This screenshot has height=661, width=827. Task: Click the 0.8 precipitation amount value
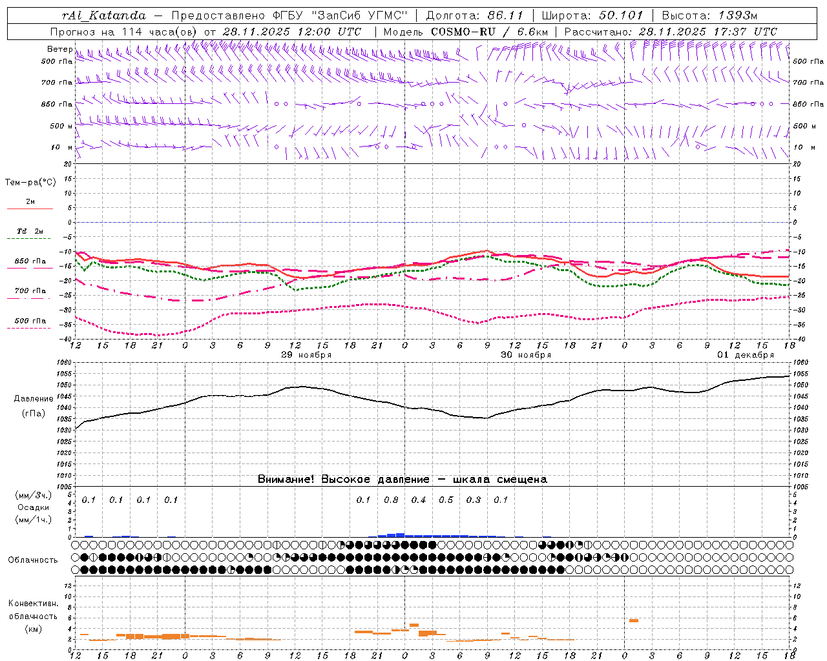pos(391,500)
